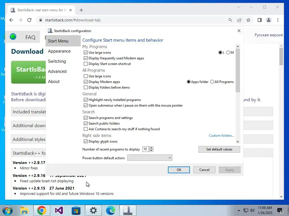Open File Explorer from taskbar
The image size is (289, 216).
pyautogui.click(x=25, y=210)
